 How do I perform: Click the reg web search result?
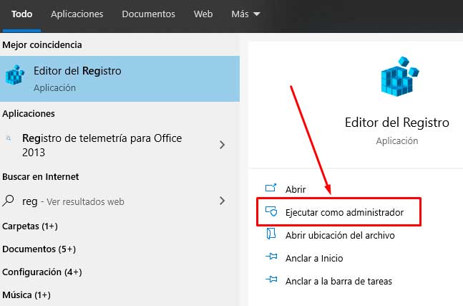tap(120, 201)
